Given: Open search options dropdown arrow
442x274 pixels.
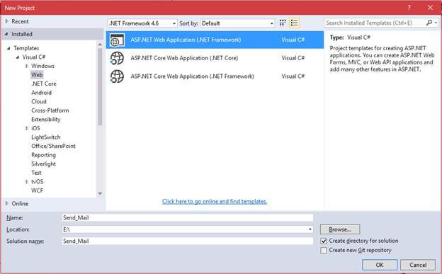Looking at the screenshot, I should (x=436, y=23).
